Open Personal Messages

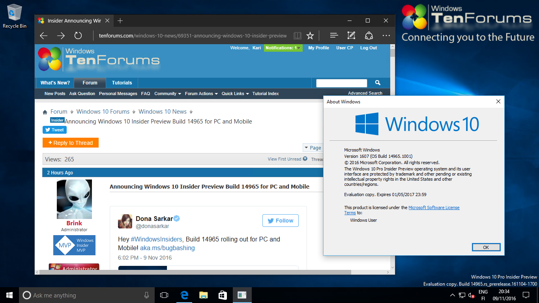[118, 94]
